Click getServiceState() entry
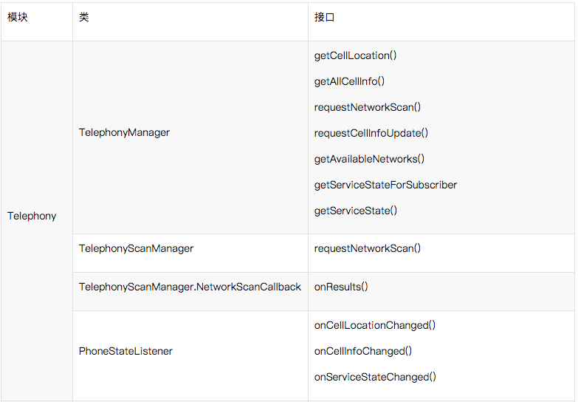The height and width of the screenshot is (402, 578). 356,211
